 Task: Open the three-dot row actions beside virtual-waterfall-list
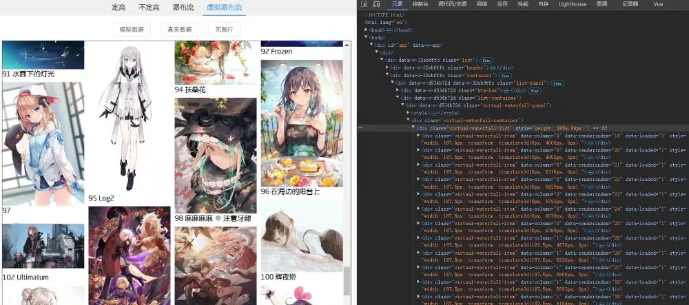tap(361, 128)
